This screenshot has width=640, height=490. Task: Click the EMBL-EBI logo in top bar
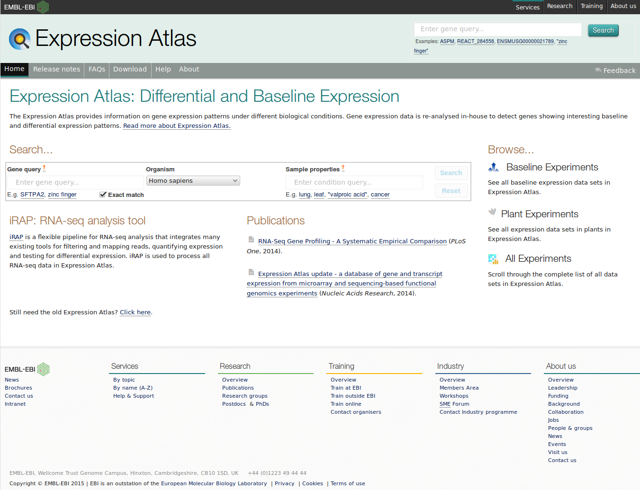click(x=27, y=7)
